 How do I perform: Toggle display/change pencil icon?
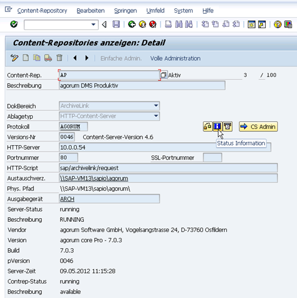point(14,58)
